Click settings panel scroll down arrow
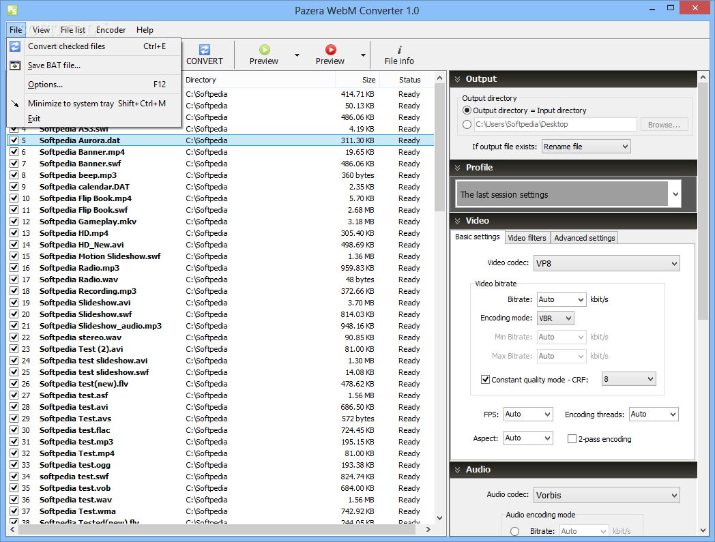715x542 pixels. coord(703,530)
